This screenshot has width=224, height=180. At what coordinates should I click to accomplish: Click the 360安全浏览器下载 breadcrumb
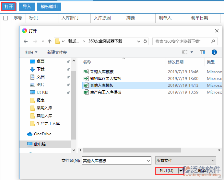[x=105, y=41]
